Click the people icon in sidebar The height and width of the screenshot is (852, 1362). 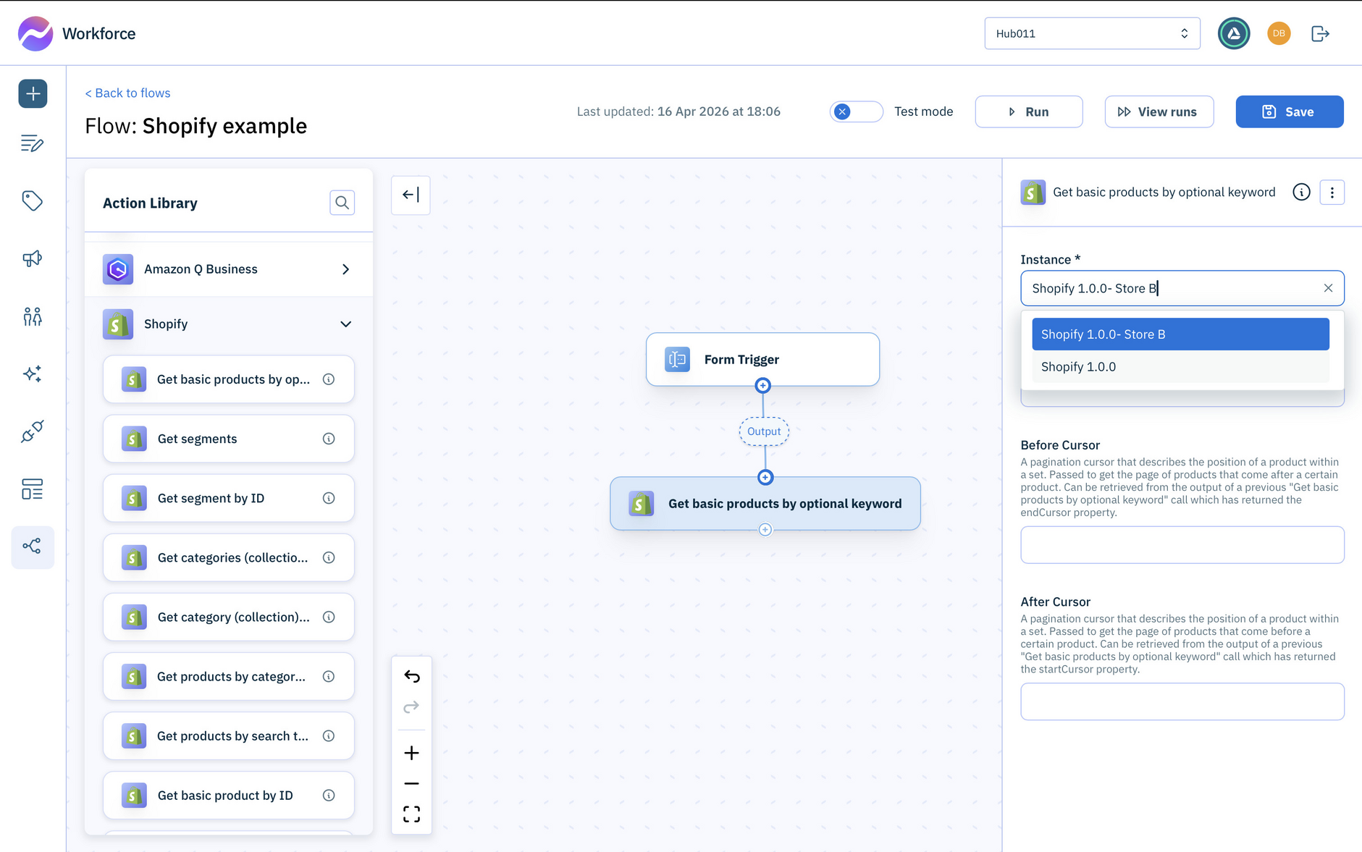point(32,316)
